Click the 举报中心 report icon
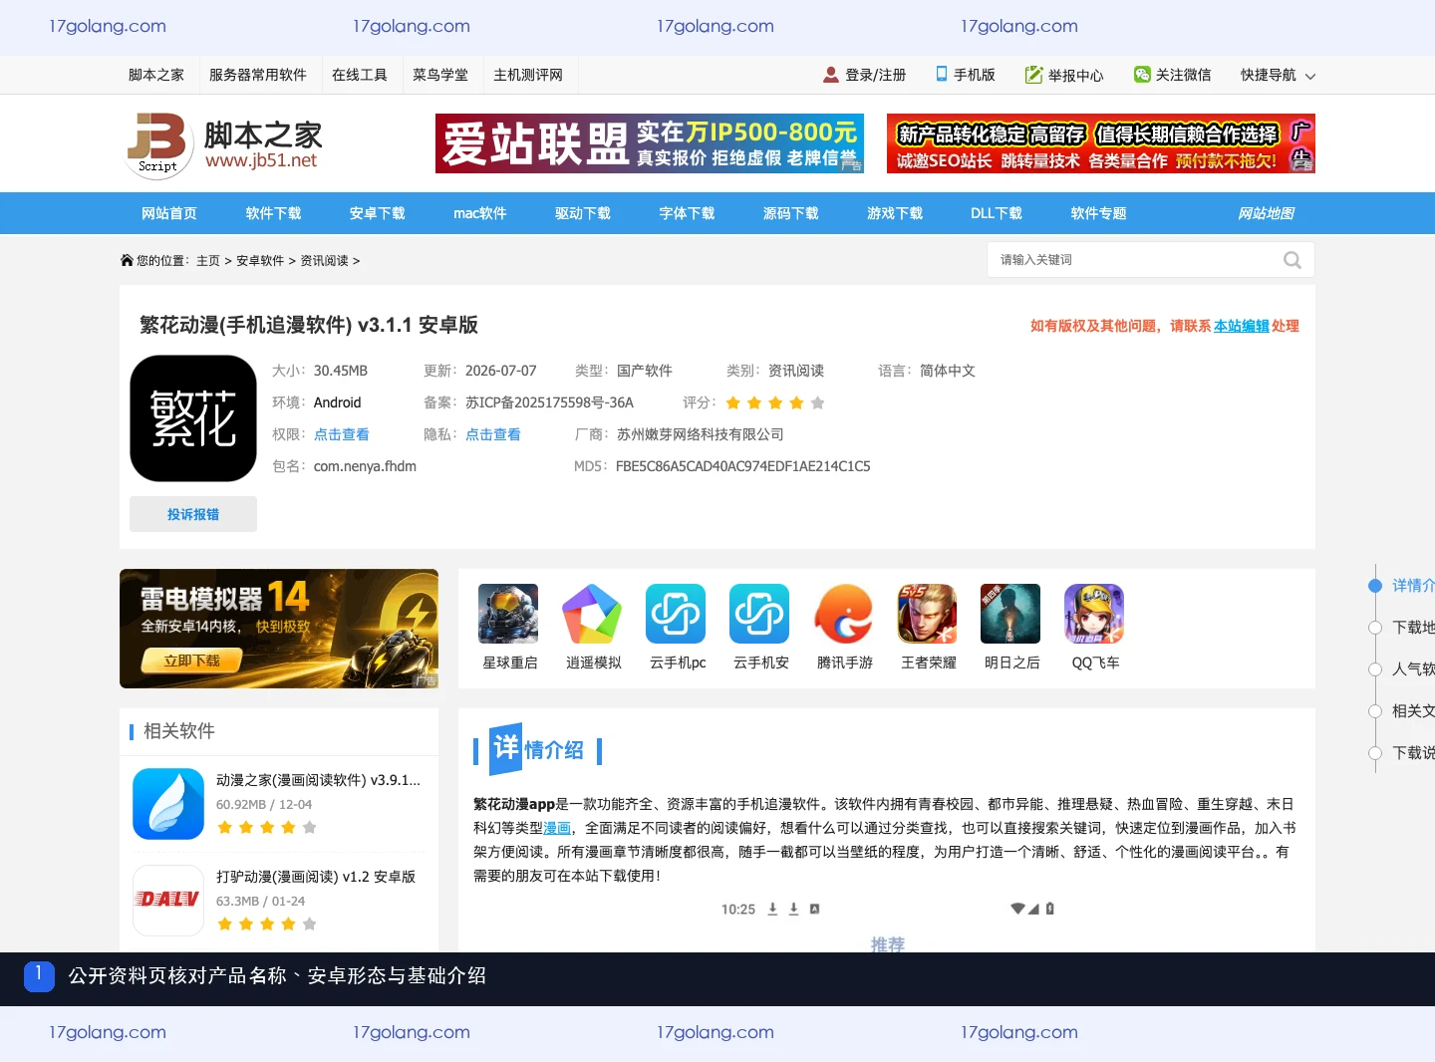The image size is (1435, 1062). pyautogui.click(x=1033, y=75)
